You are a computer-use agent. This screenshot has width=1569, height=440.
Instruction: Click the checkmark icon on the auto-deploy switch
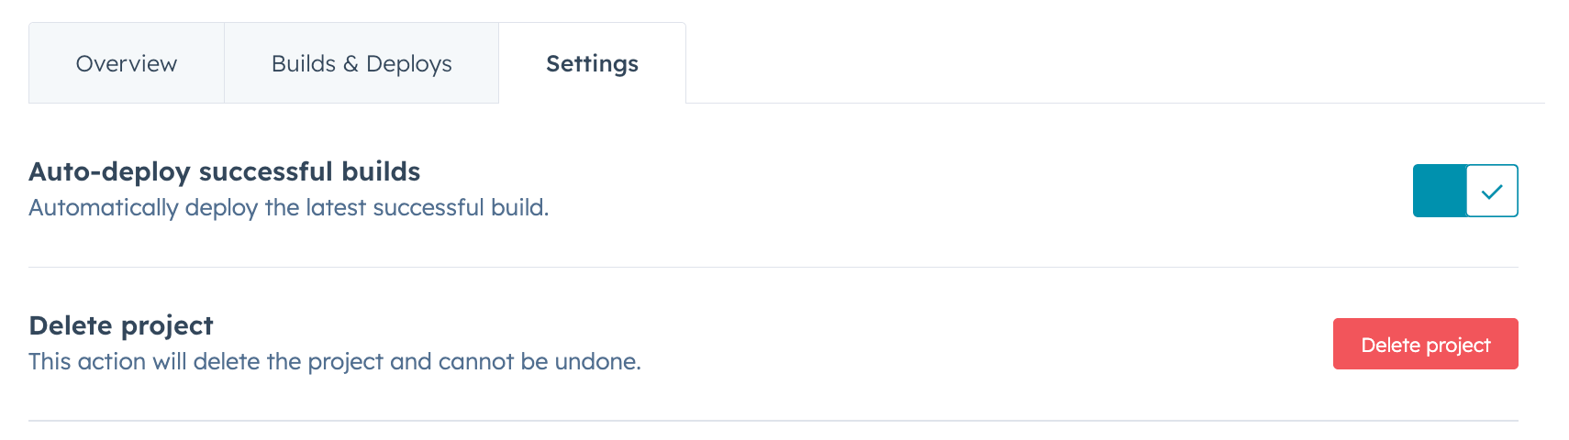coord(1492,191)
